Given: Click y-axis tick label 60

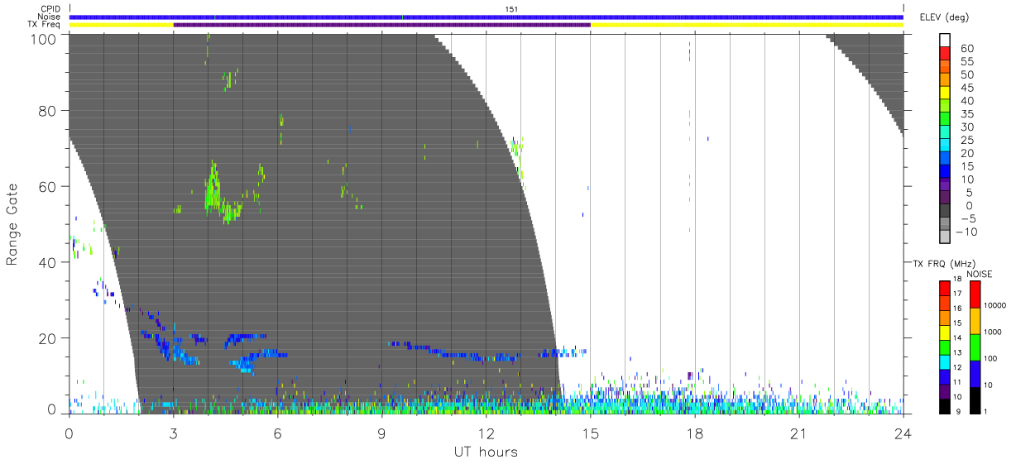Looking at the screenshot, I should point(49,187).
